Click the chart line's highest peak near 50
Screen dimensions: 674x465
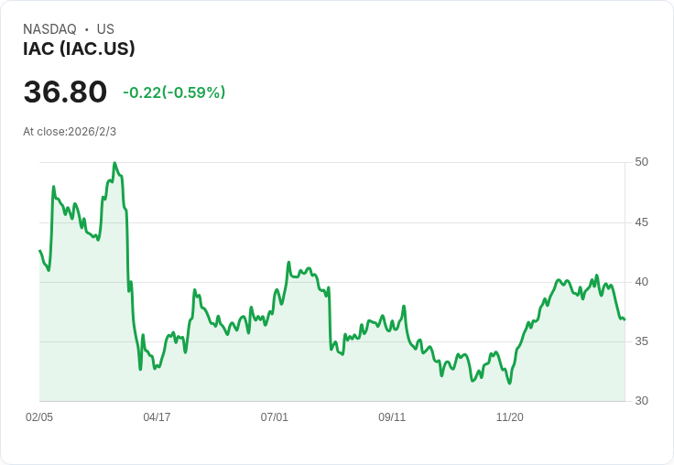pos(114,164)
